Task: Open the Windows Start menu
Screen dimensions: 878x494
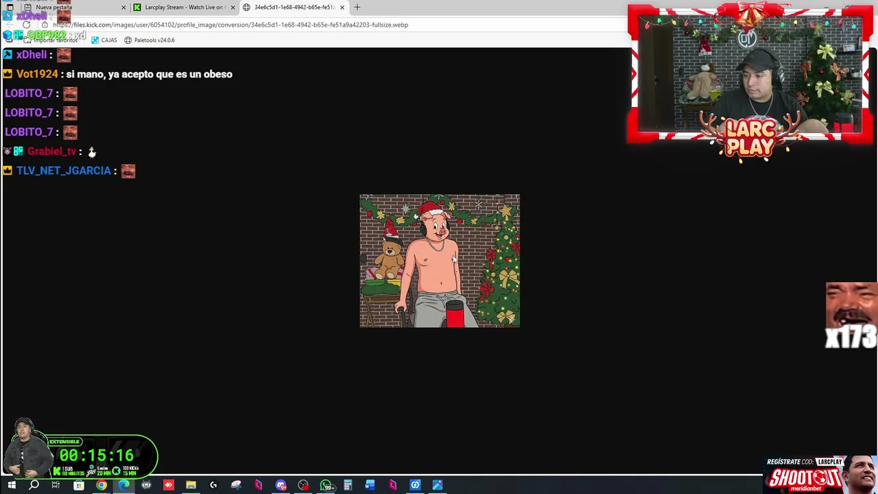Action: pos(12,485)
